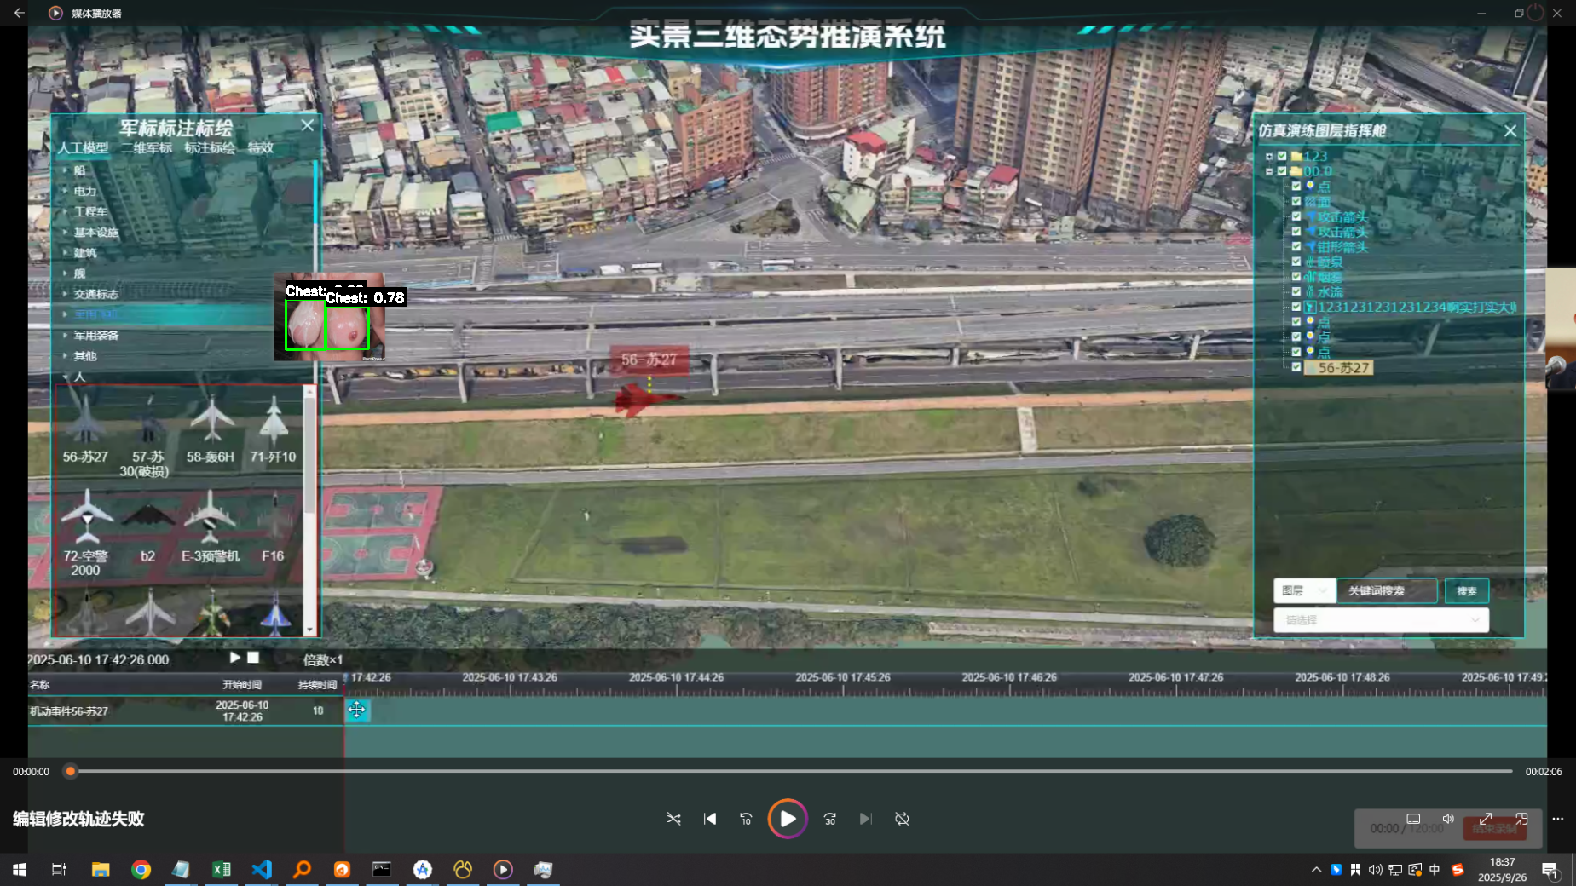Viewport: 1576px width, 886px height.
Task: Open more options ellipsis menu
Action: (x=1557, y=819)
